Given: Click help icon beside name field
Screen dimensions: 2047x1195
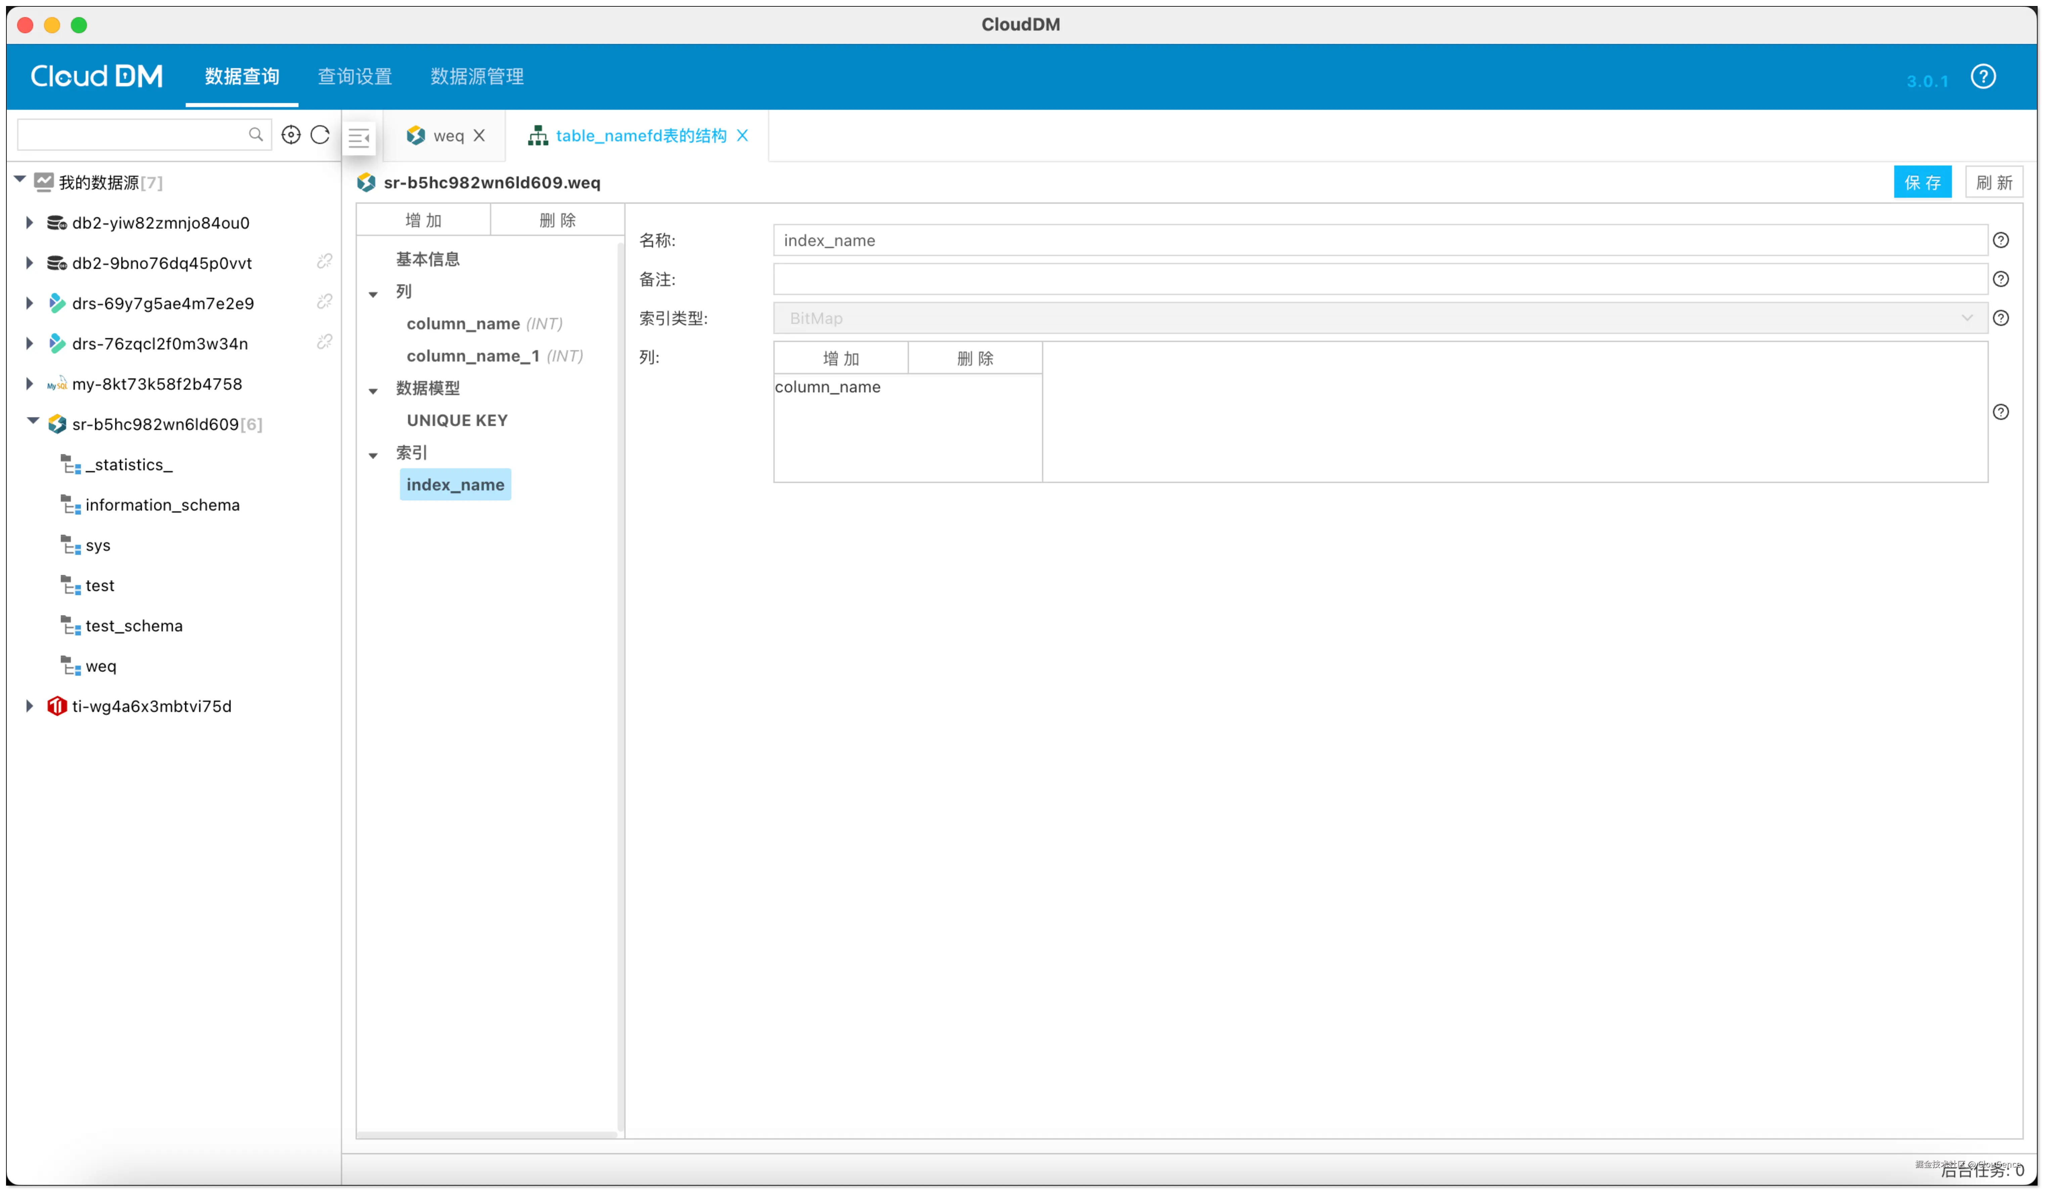Looking at the screenshot, I should pos(2001,240).
